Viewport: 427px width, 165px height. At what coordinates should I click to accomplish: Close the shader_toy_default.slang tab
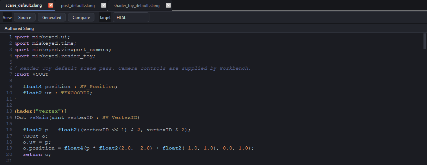point(168,5)
